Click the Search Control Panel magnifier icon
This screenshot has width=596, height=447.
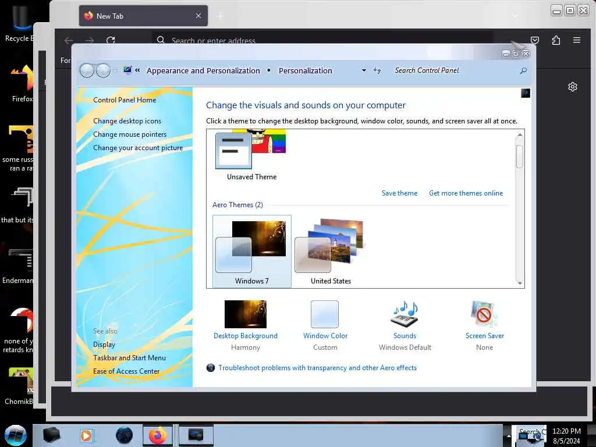[523, 70]
